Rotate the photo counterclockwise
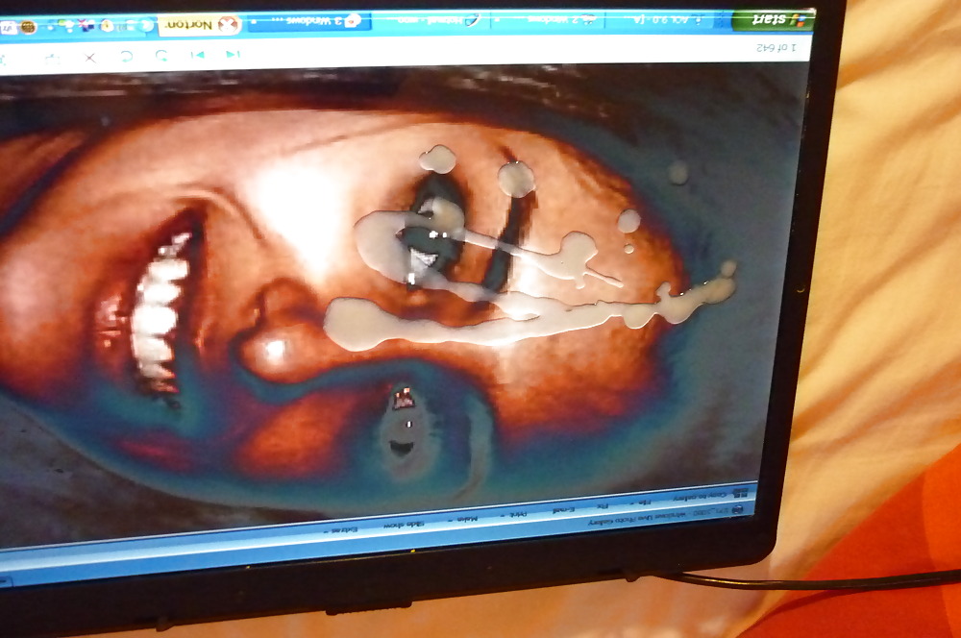The image size is (961, 638). pos(161,56)
